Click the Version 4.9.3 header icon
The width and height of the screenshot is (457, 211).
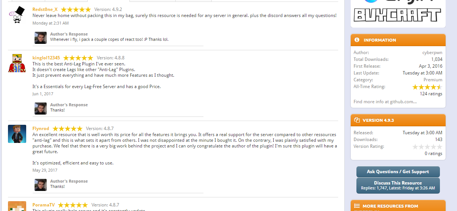[x=357, y=120]
